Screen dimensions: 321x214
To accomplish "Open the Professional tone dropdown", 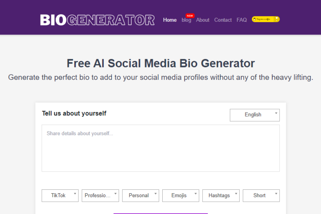I will [x=100, y=195].
